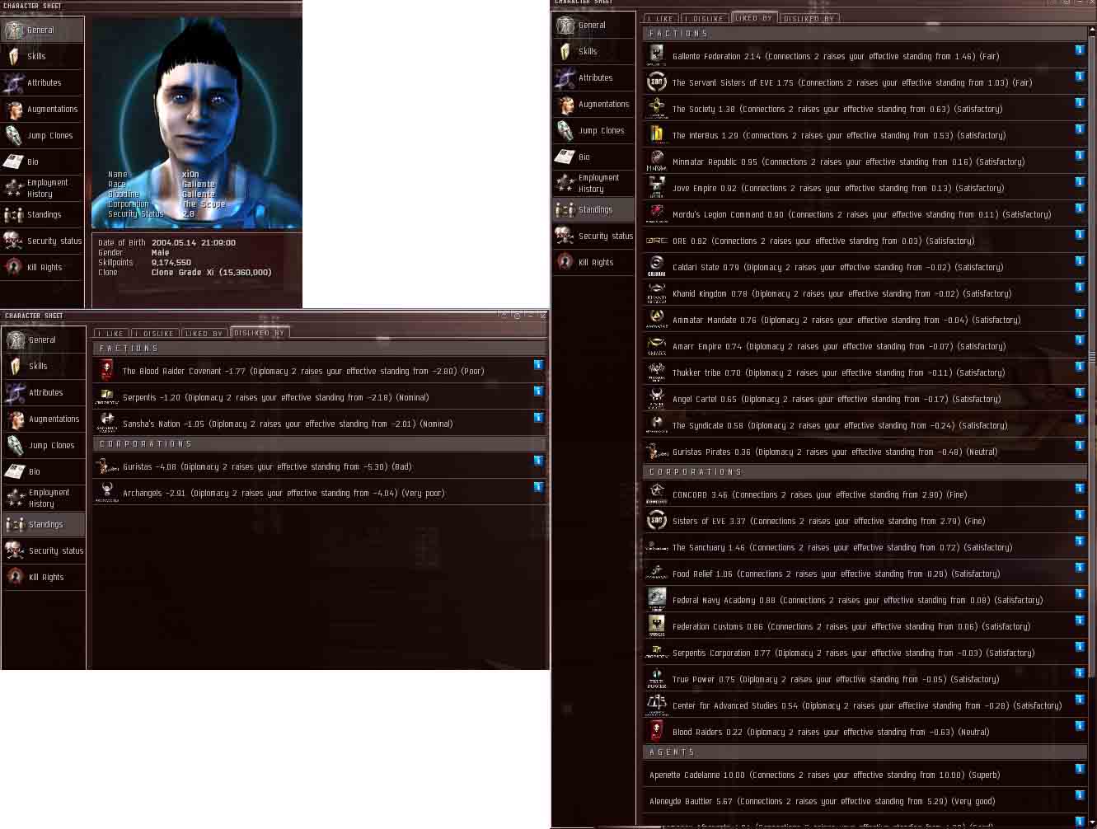Switch to I Dislike tab in bottom-left window

[x=155, y=333]
